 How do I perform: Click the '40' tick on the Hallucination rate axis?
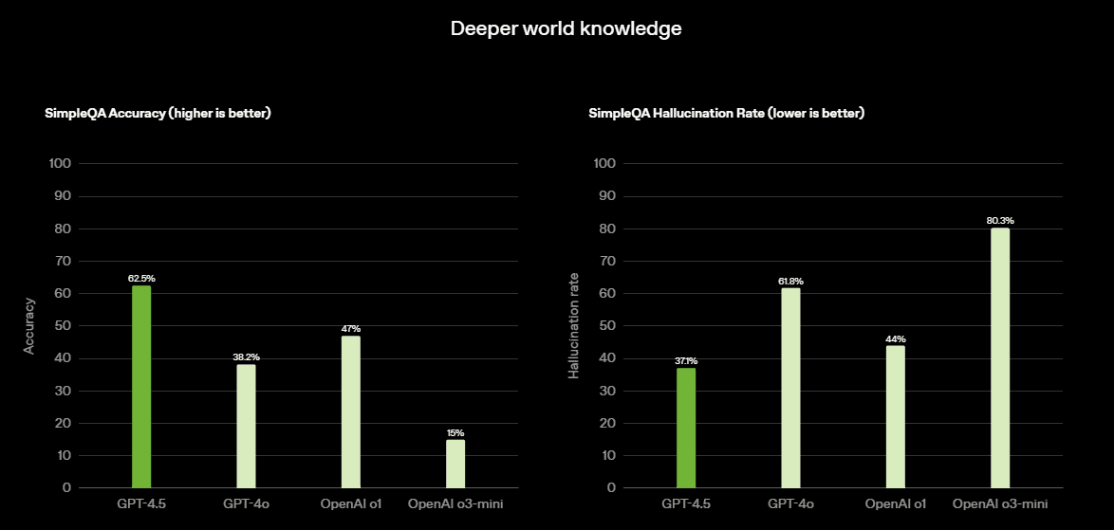[x=608, y=358]
